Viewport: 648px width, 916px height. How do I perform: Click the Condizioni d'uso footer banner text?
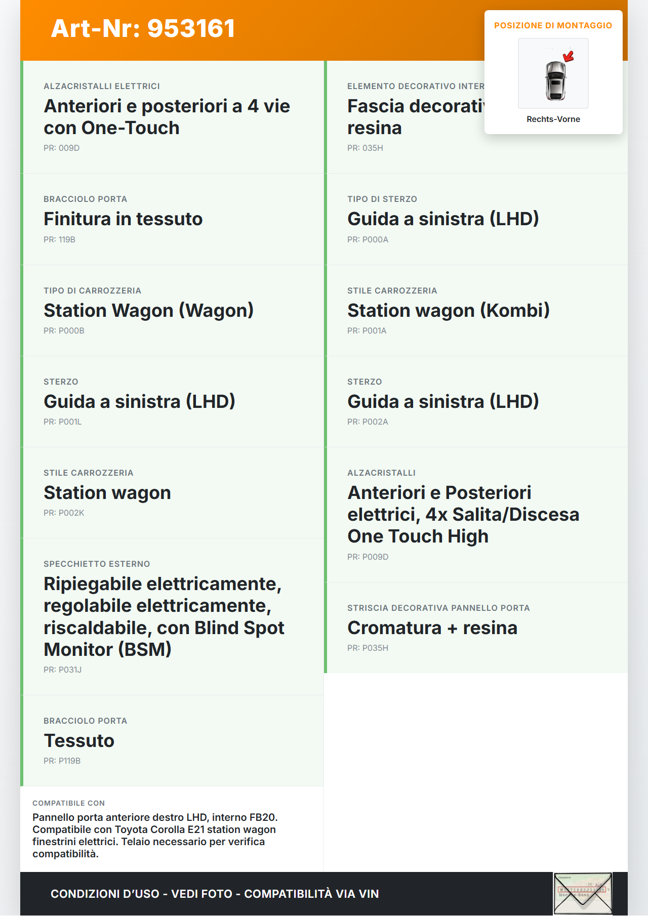(x=215, y=894)
